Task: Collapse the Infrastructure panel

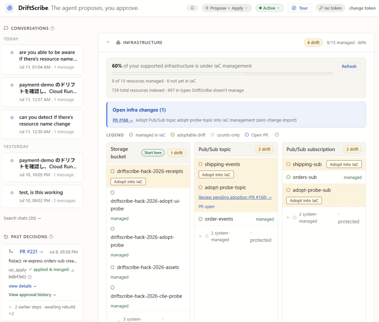Action: tap(108, 42)
